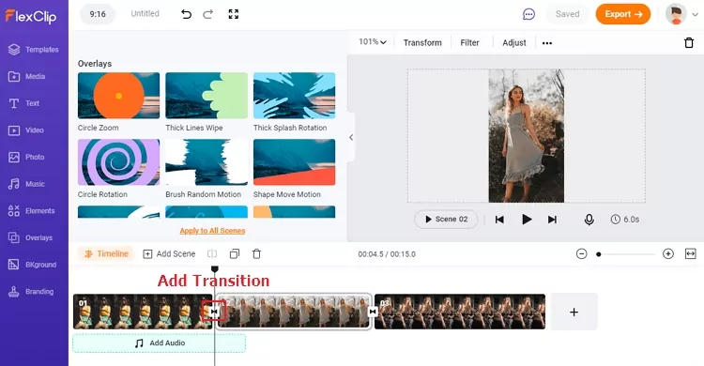Open the chat feedback bubble icon

point(528,14)
